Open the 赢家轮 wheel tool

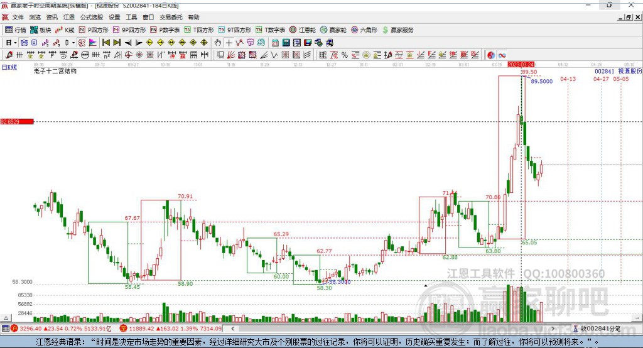click(333, 30)
